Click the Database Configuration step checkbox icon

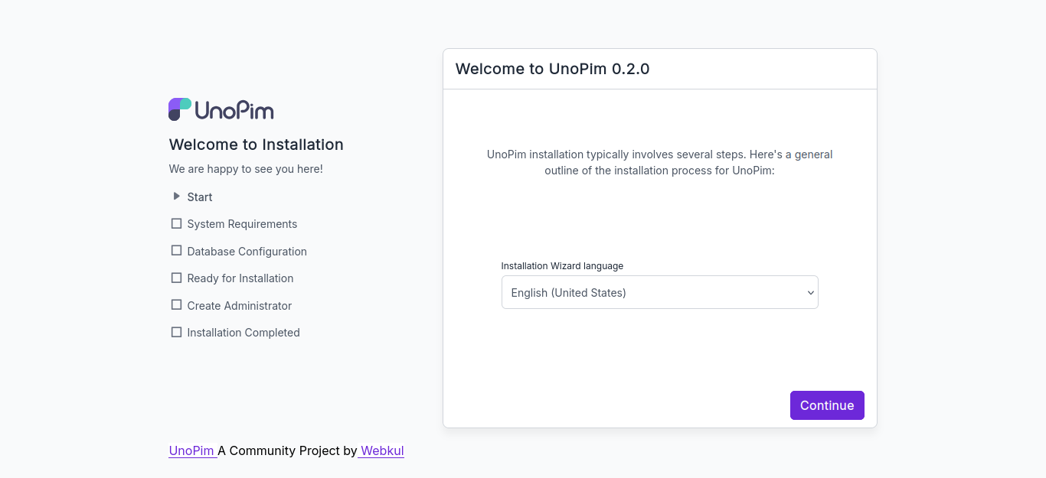pos(177,251)
